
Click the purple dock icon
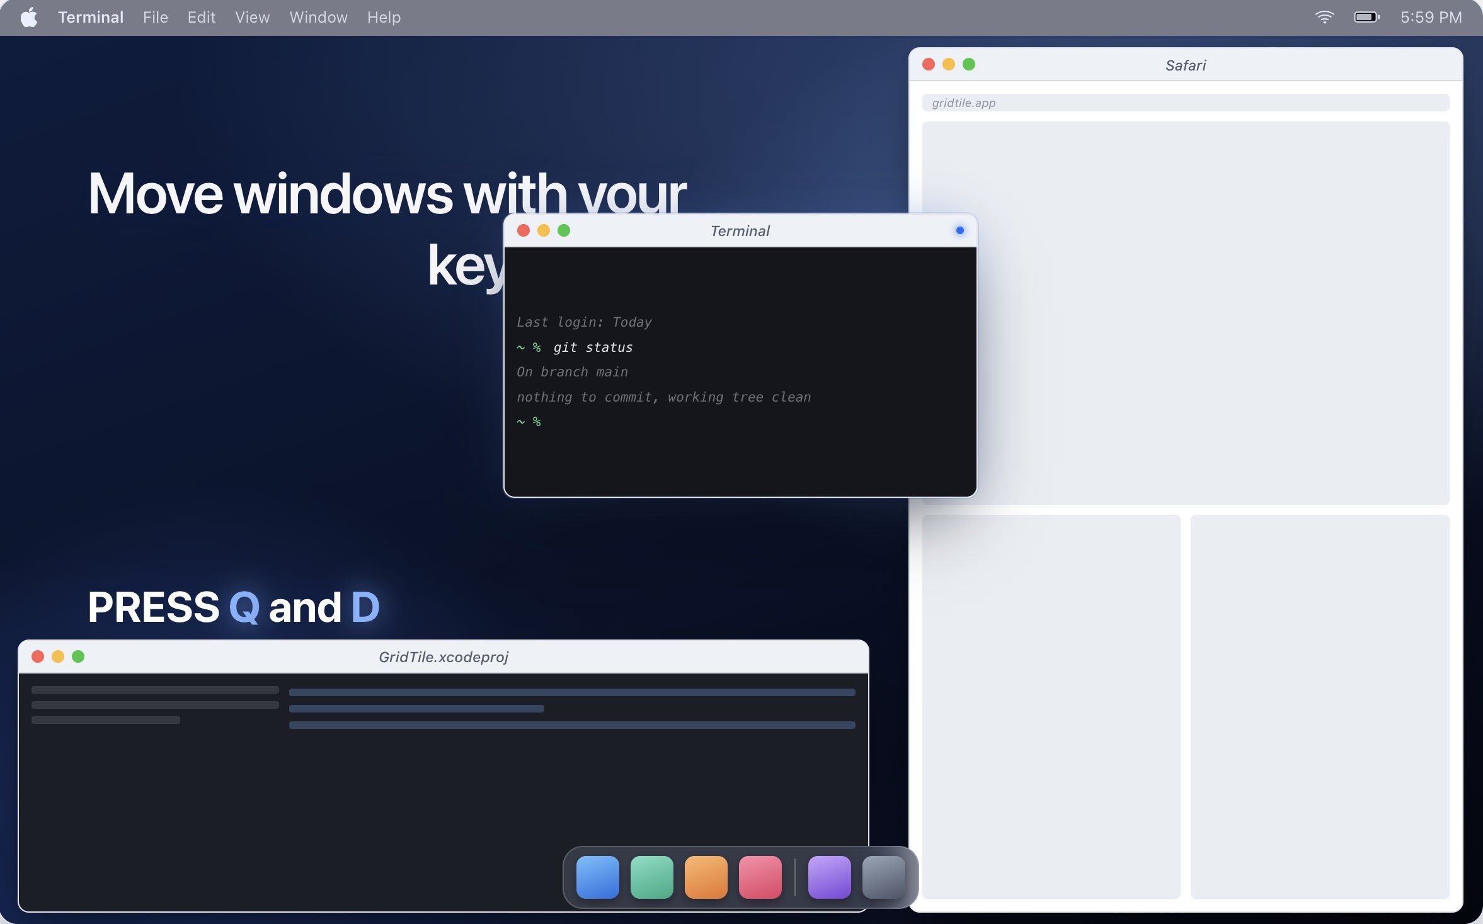coord(830,877)
